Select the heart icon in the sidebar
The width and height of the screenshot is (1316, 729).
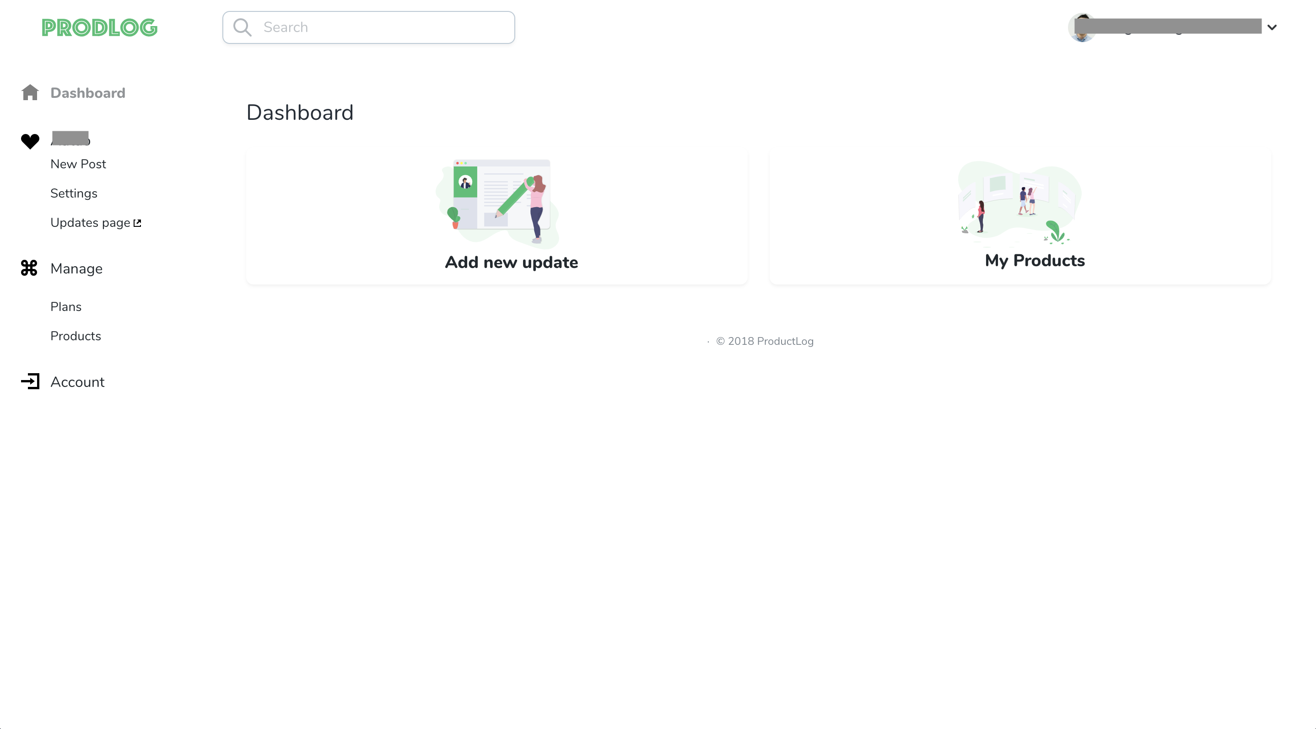[x=30, y=141]
